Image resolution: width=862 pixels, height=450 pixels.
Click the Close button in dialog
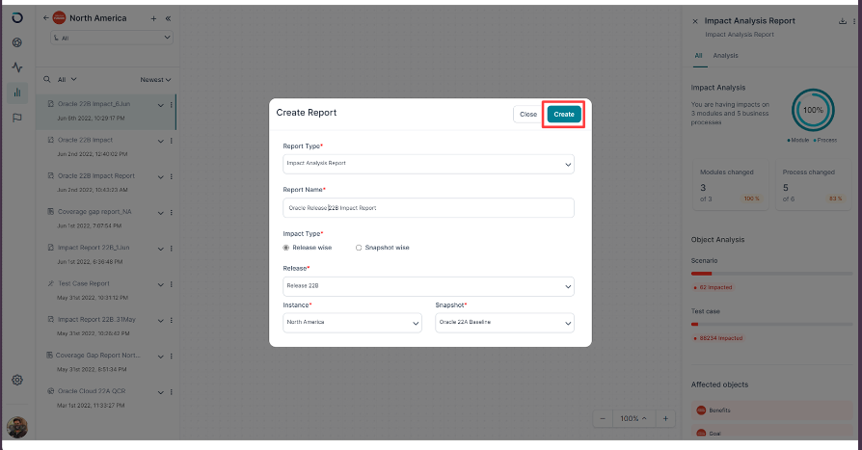(x=528, y=115)
